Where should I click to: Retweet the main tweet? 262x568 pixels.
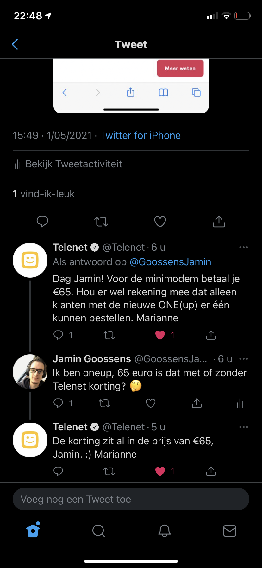(101, 222)
